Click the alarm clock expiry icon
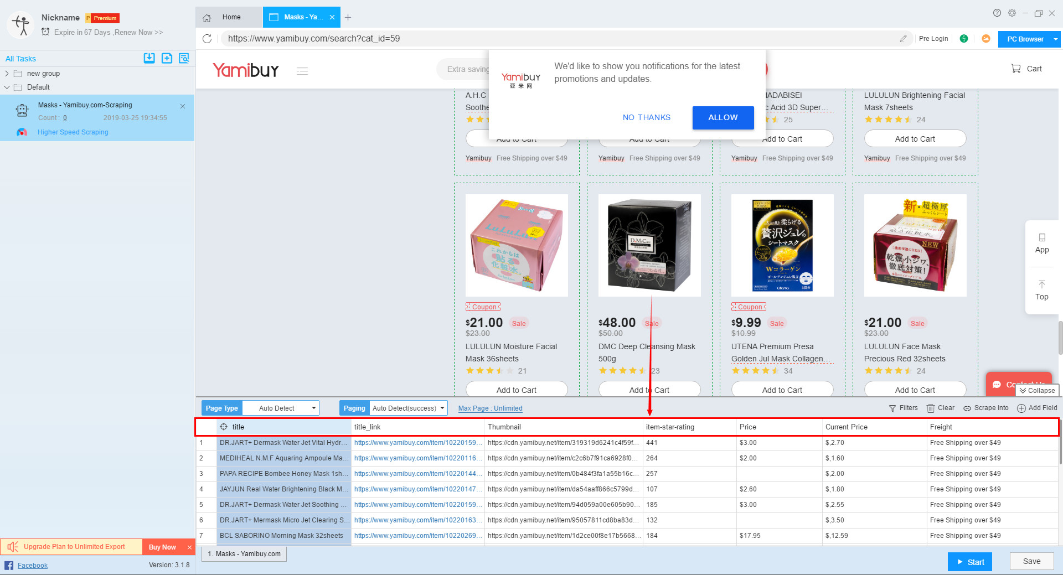 pos(45,32)
